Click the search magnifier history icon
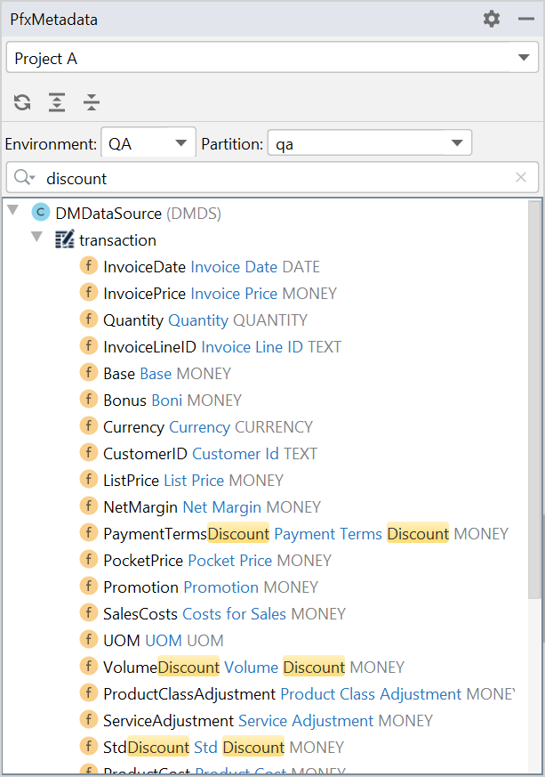This screenshot has width=545, height=777. click(25, 178)
